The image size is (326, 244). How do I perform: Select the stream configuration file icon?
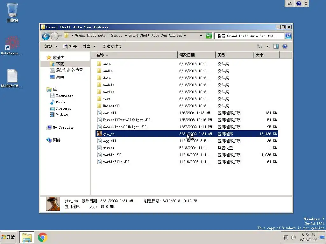pyautogui.click(x=99, y=148)
